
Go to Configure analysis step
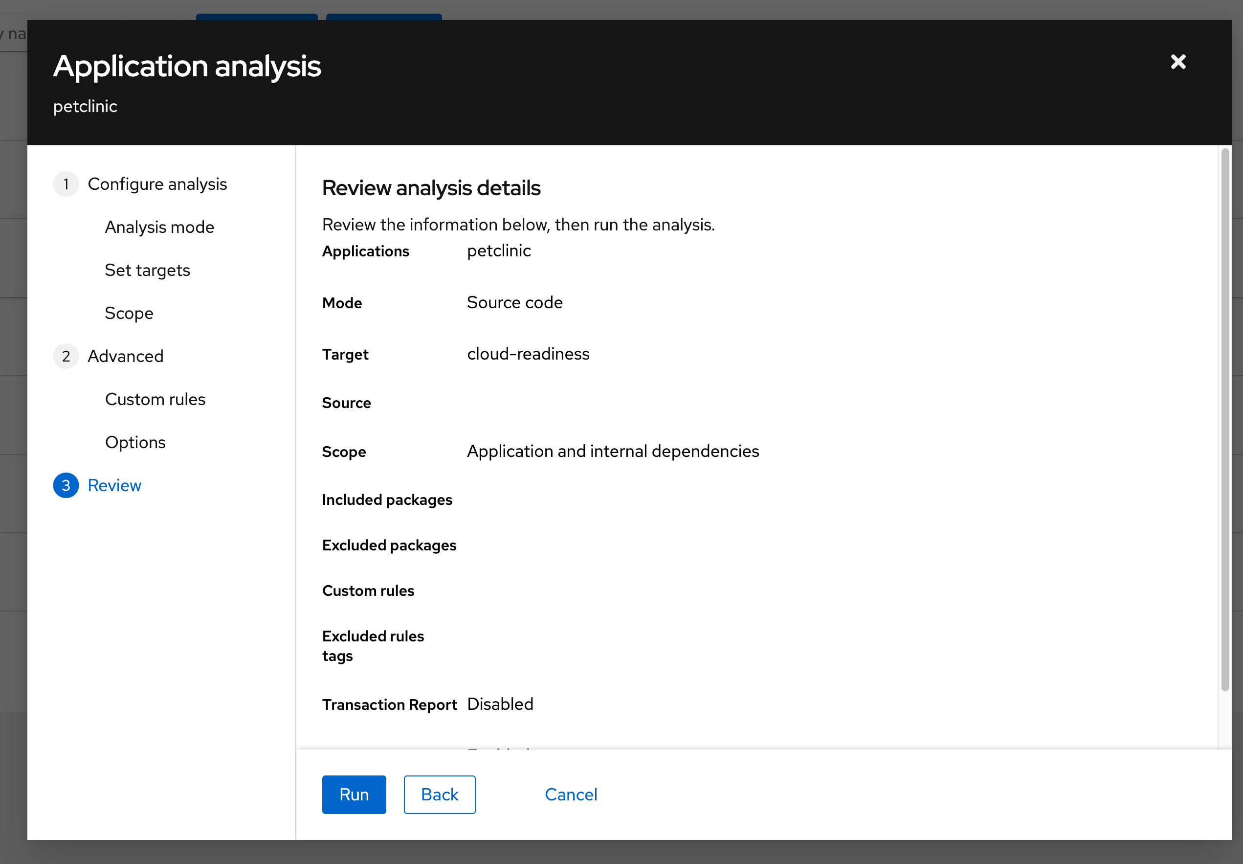tap(157, 184)
